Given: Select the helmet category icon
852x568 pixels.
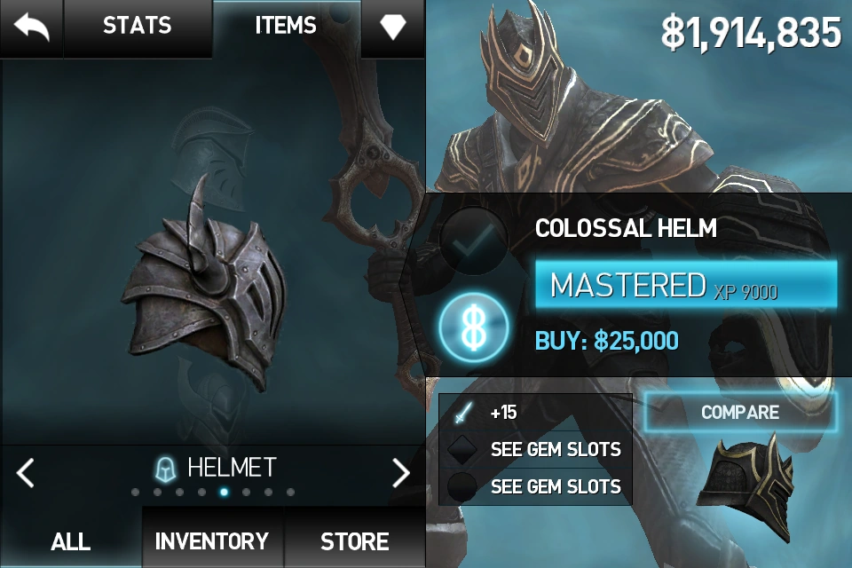Looking at the screenshot, I should pos(165,469).
